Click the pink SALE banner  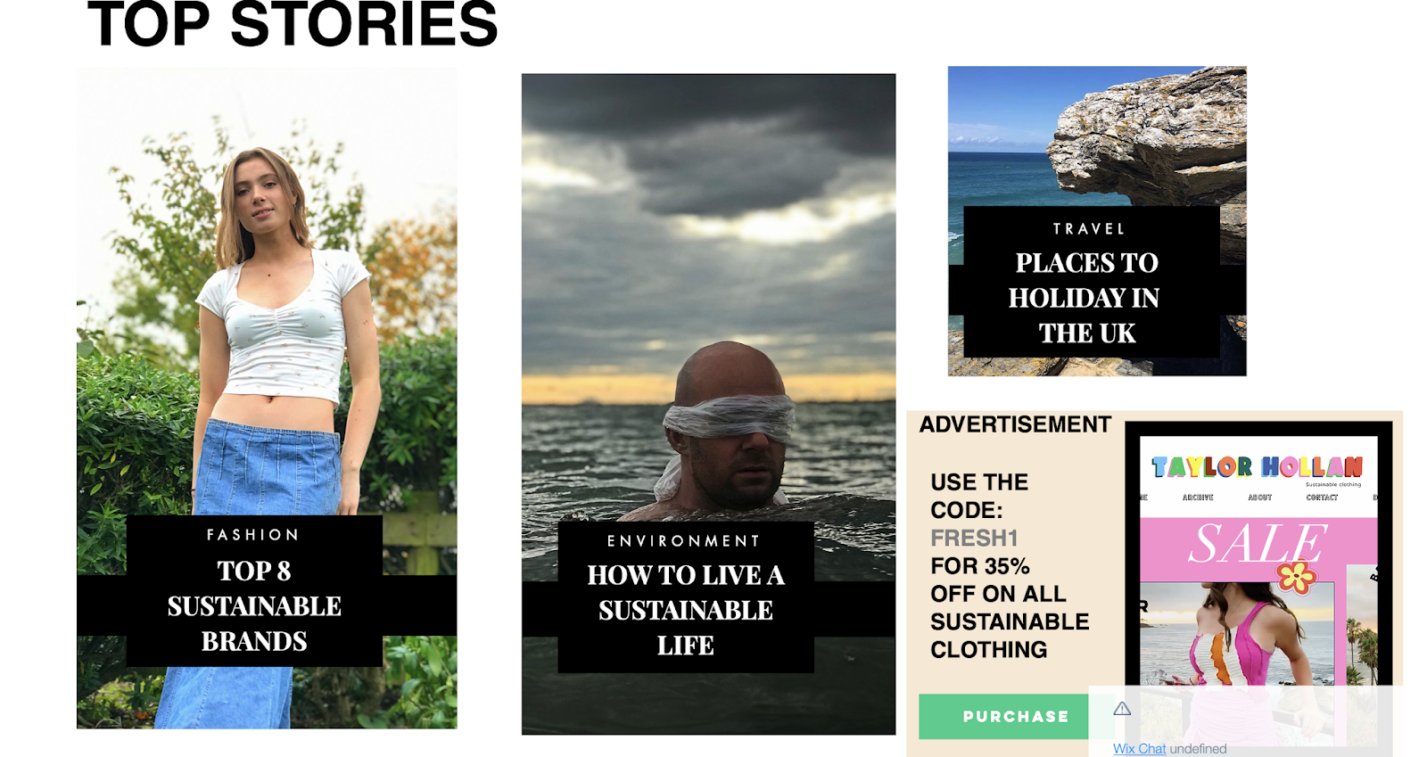pos(1258,549)
